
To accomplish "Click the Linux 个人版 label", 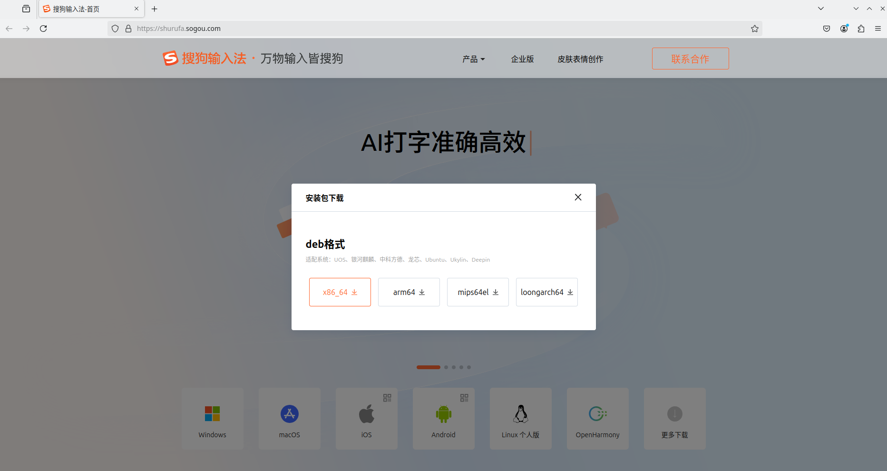I will point(521,435).
